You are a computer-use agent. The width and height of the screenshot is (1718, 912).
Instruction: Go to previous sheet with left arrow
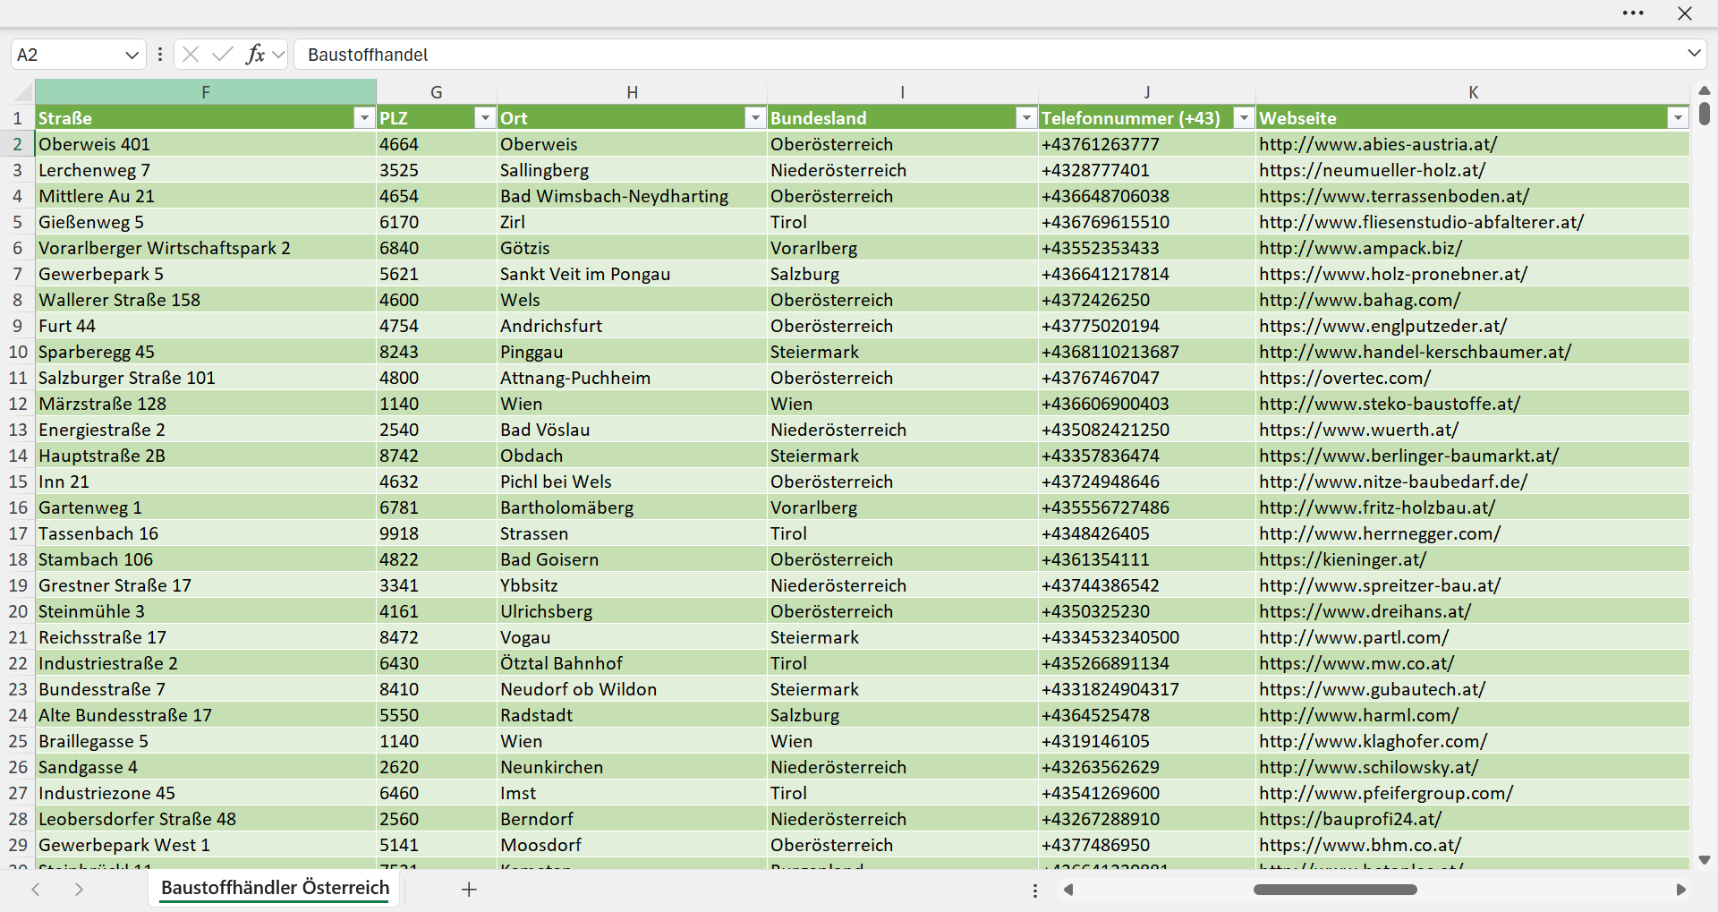point(36,889)
